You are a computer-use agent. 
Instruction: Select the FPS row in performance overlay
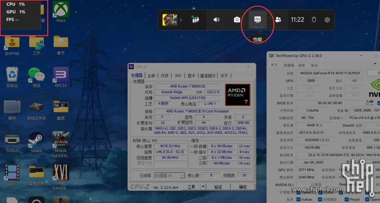[12, 20]
